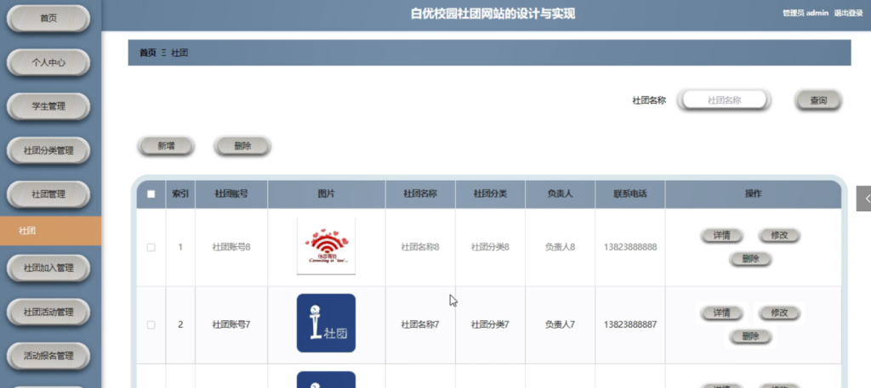Viewport: 871px width, 388px height.
Task: View 详情 for 社团账号8 row
Action: tap(721, 235)
